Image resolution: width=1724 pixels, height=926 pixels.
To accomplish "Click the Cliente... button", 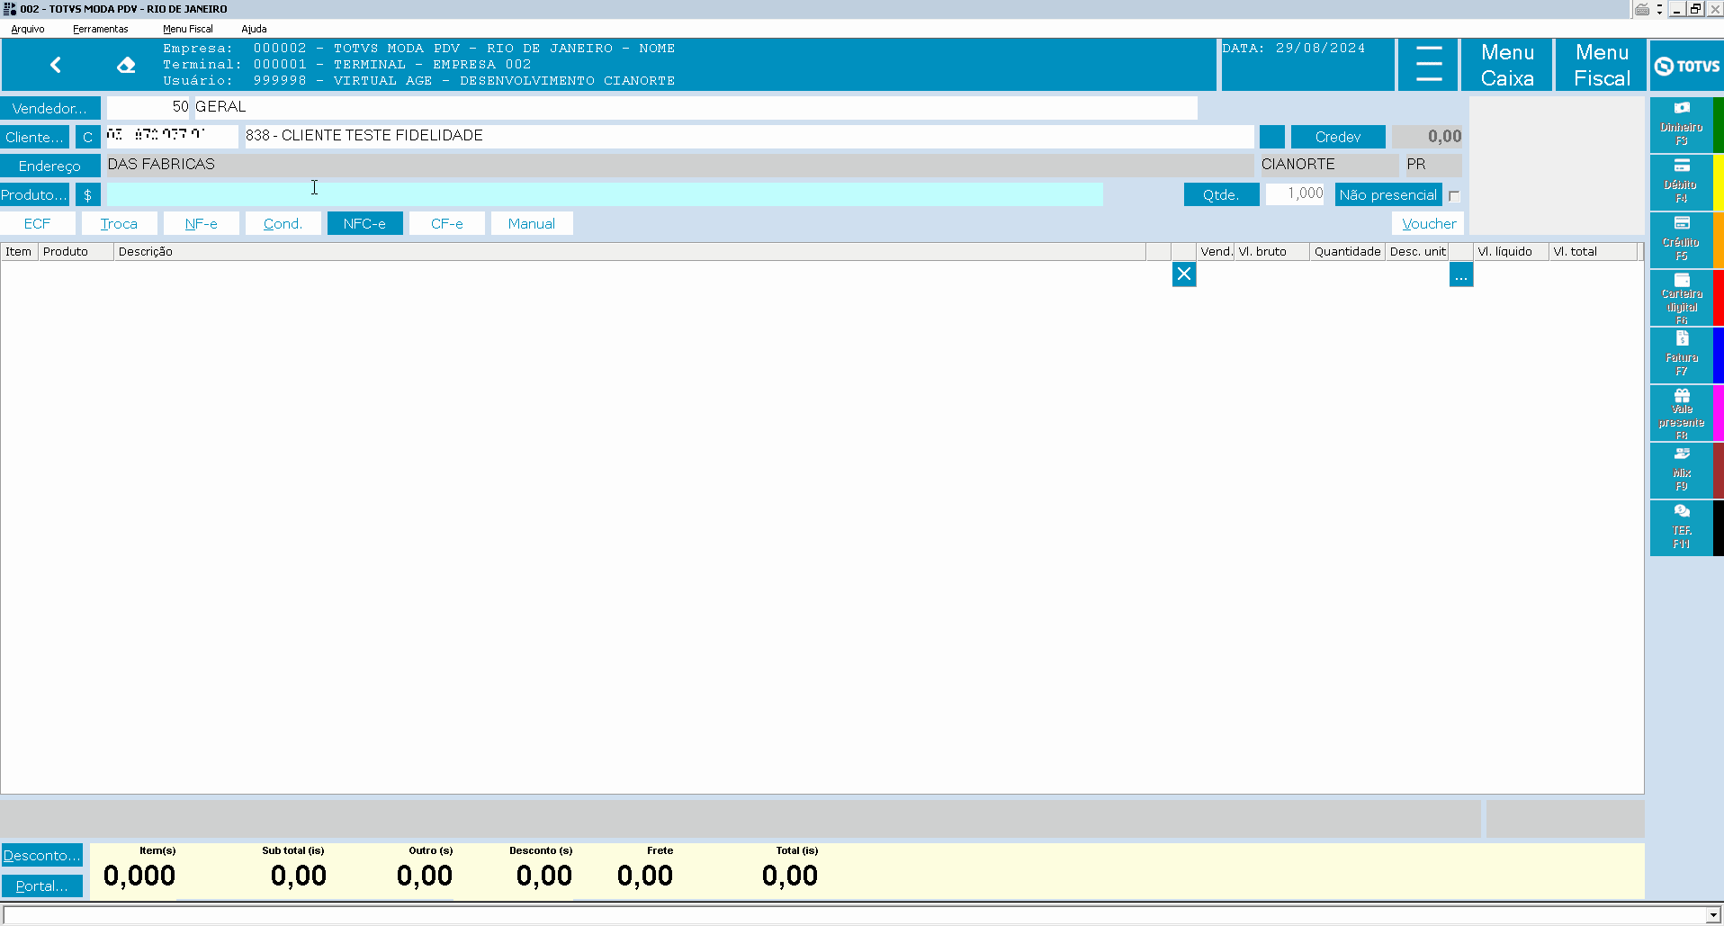I will [34, 137].
